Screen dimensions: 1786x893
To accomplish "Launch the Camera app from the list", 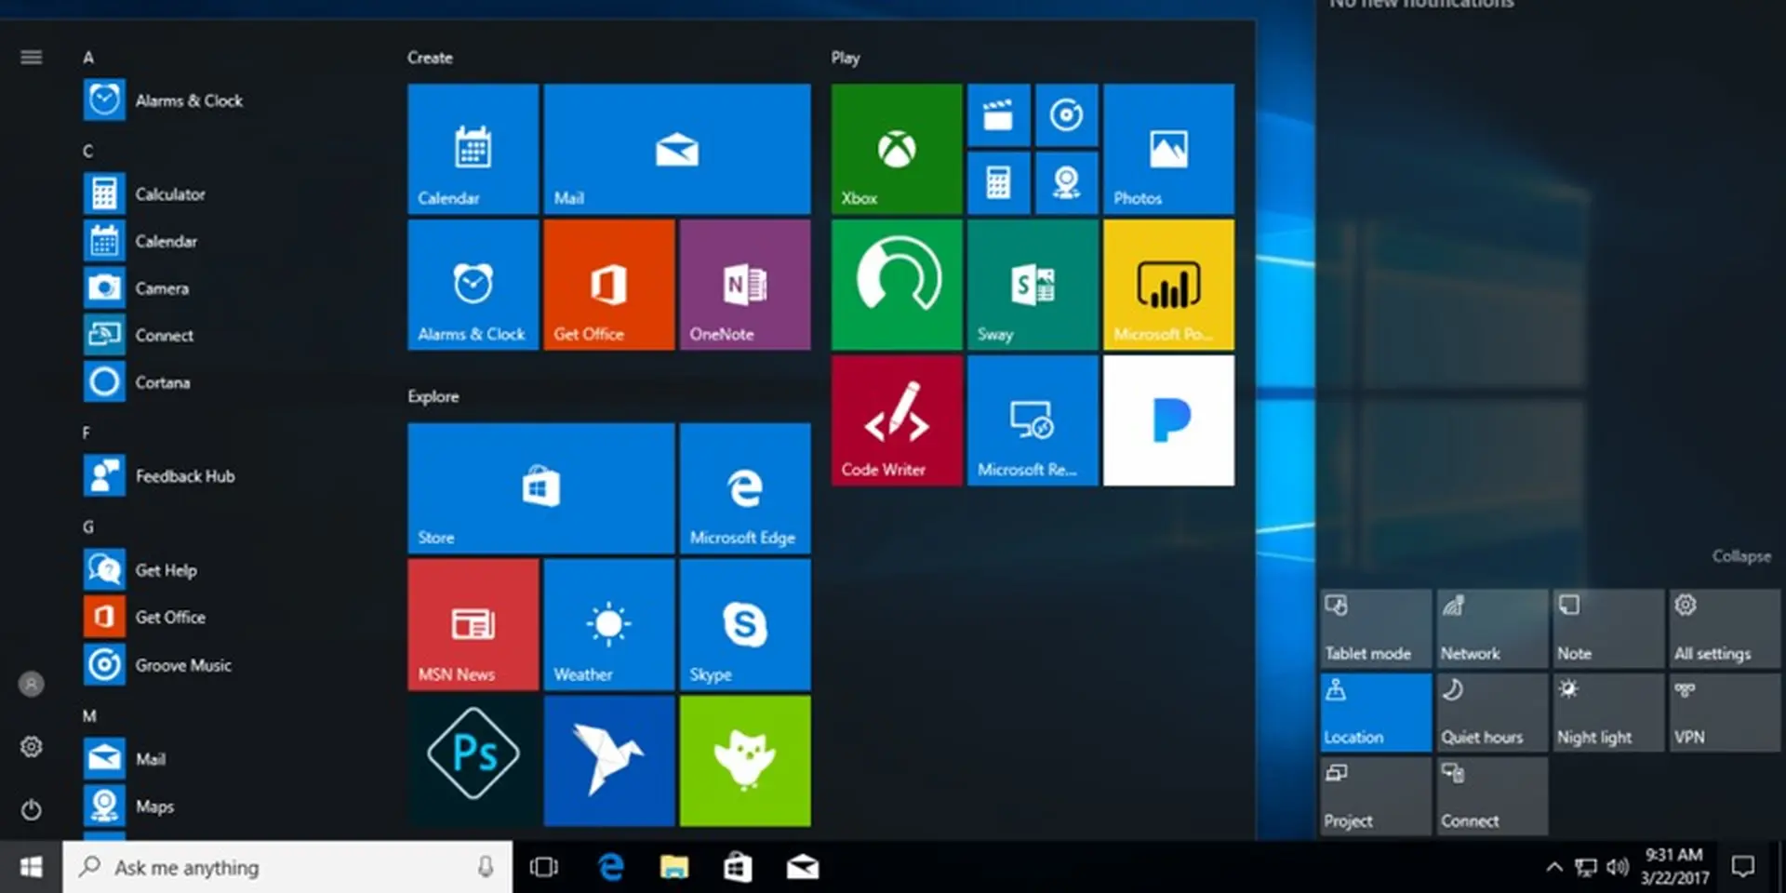I will tap(164, 288).
